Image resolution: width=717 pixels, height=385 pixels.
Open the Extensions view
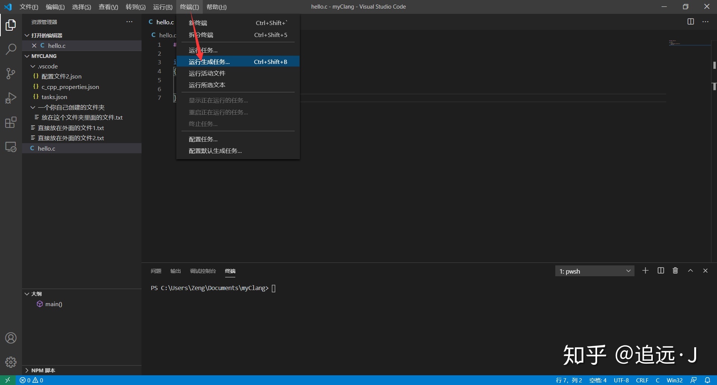[11, 122]
